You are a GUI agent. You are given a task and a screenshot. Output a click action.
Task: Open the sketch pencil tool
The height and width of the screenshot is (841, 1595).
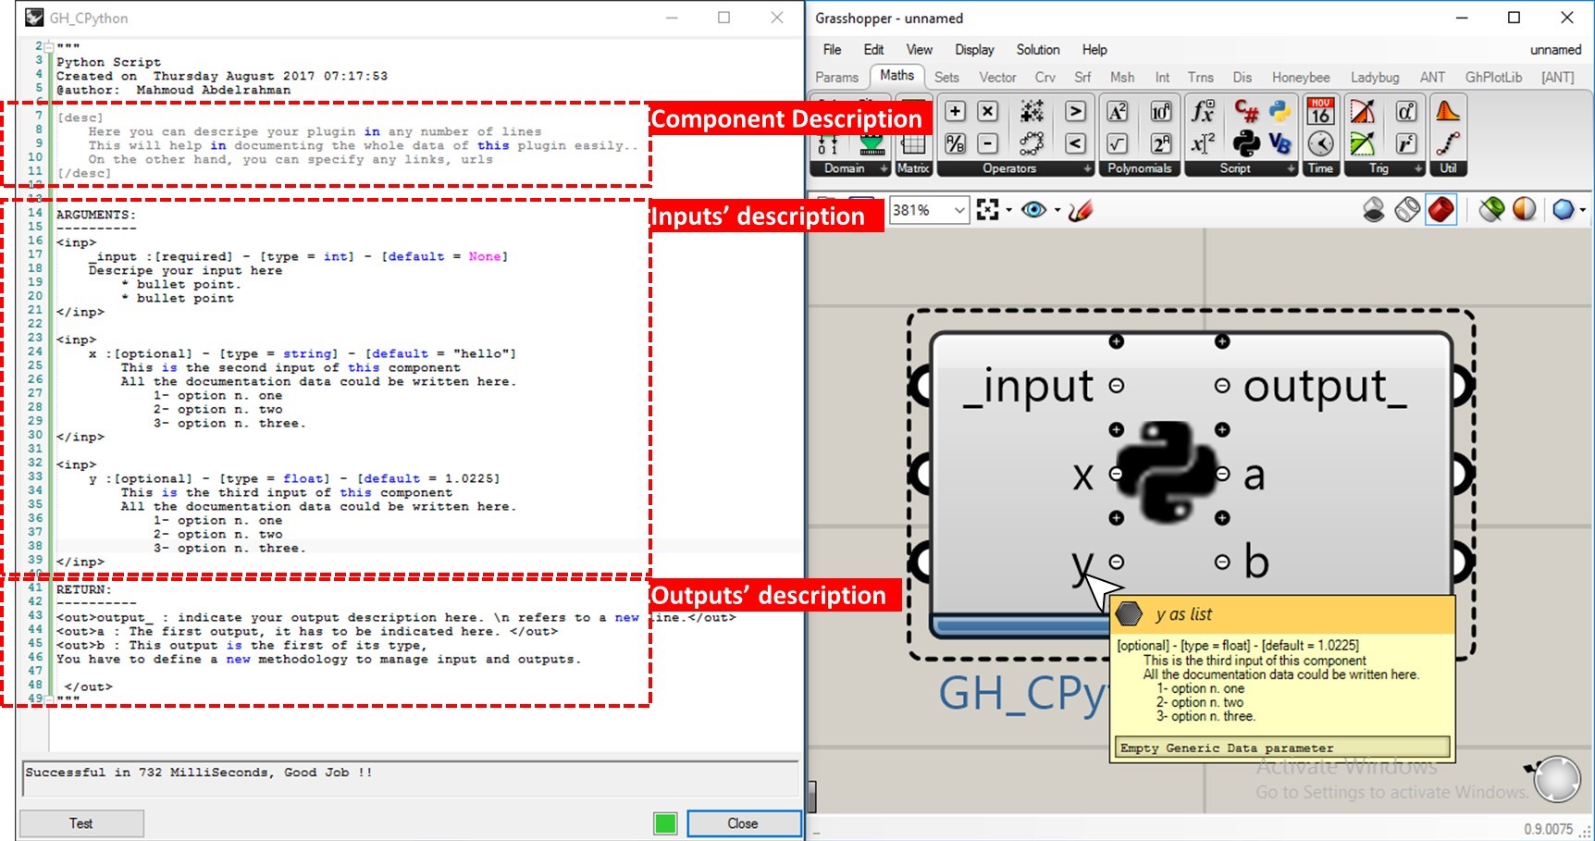1080,211
